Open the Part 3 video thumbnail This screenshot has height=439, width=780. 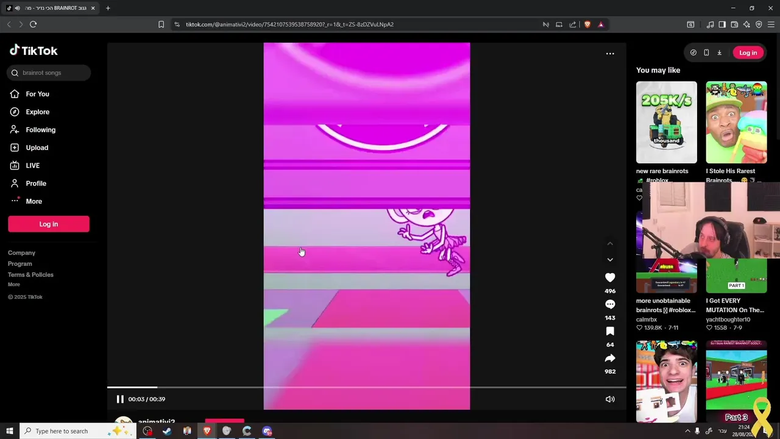736,382
